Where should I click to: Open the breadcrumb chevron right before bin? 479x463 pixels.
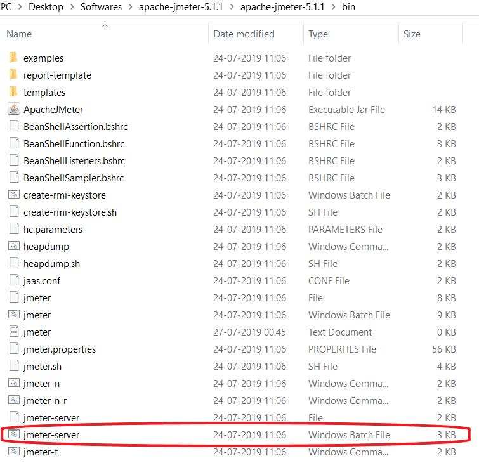tap(335, 7)
